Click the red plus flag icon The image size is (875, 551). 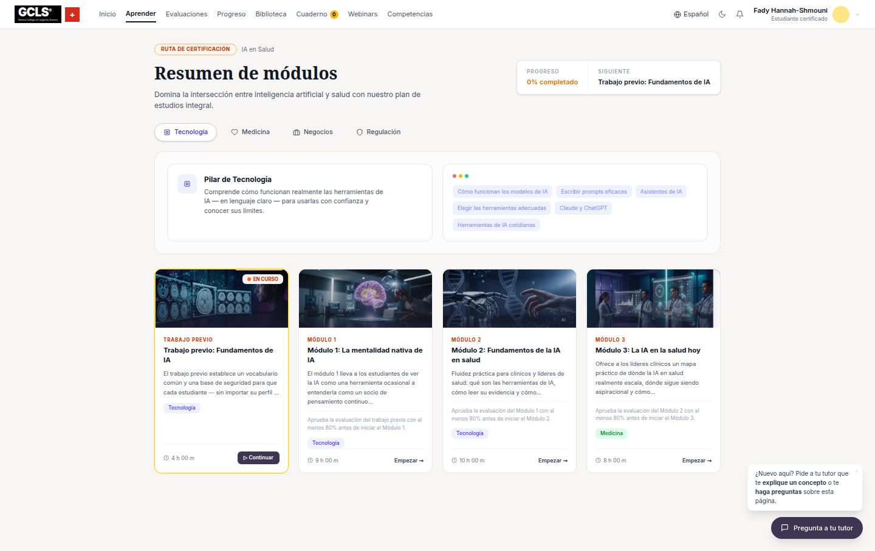(72, 14)
